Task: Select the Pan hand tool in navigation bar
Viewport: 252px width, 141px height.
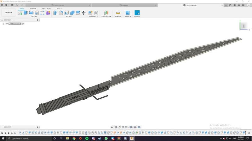Action: click(120, 127)
